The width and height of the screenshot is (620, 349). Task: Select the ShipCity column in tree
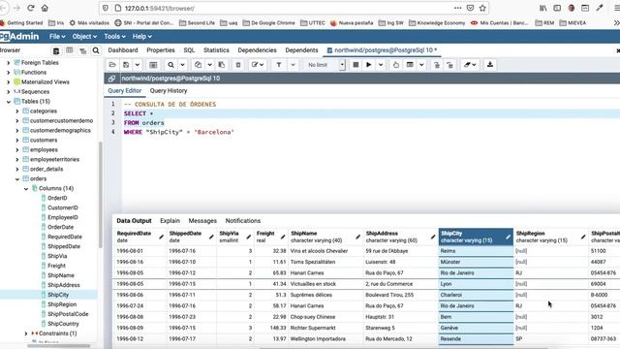(58, 295)
